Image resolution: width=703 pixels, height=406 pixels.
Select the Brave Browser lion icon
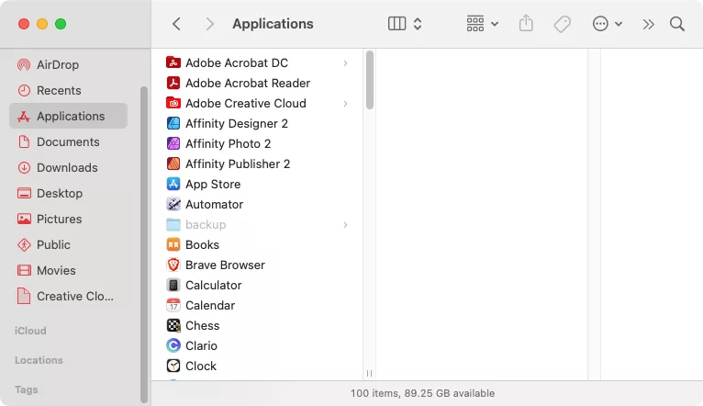click(x=173, y=265)
